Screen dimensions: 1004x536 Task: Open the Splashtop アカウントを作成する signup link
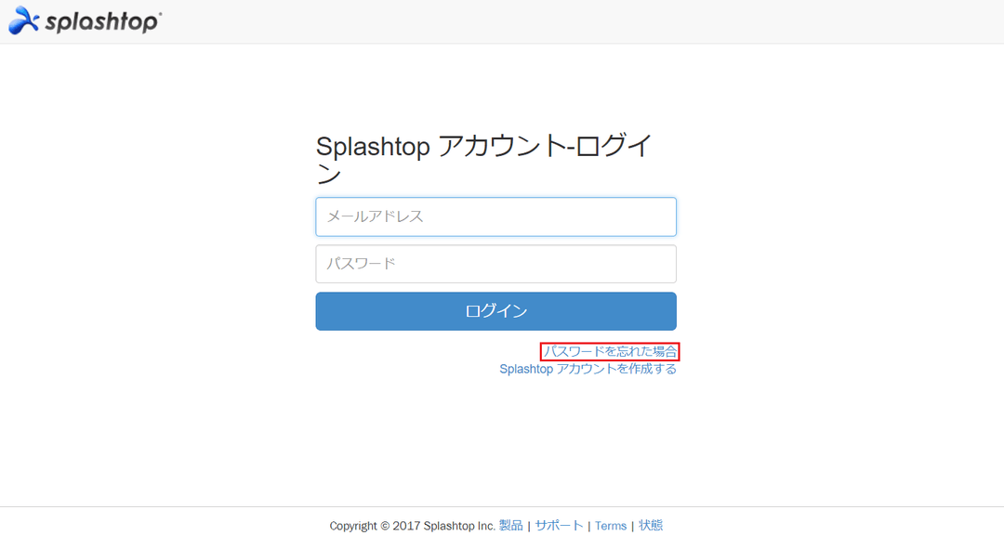coord(588,368)
